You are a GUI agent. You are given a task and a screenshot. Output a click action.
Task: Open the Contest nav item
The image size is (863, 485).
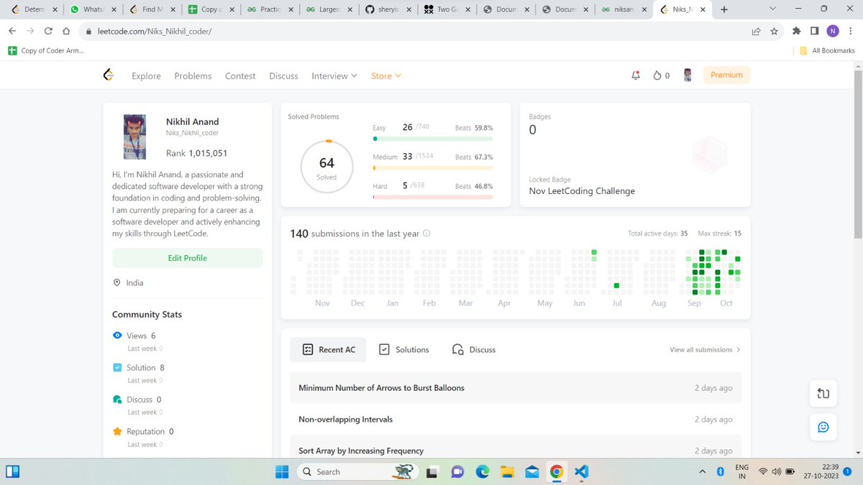[x=240, y=75]
